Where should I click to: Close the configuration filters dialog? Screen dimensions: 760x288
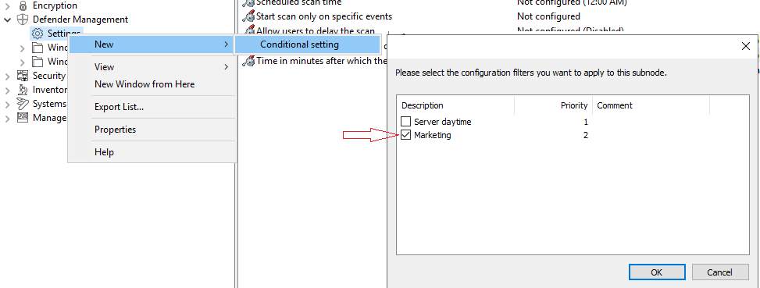pyautogui.click(x=746, y=47)
